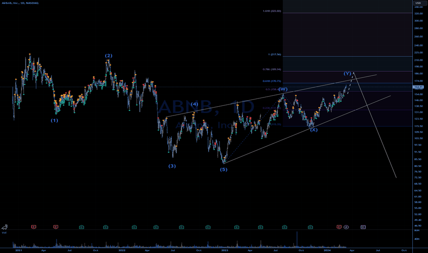Viewport: 428px width, 253px height.
Task: Select the (1) wave label
Action: click(x=54, y=121)
